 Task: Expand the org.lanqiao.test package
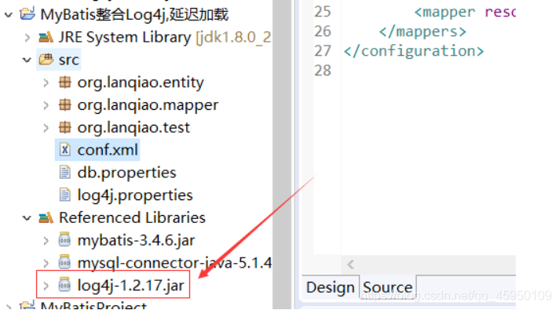point(46,128)
